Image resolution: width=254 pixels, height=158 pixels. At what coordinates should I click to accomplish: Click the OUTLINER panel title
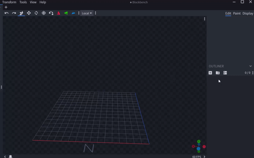click(216, 66)
